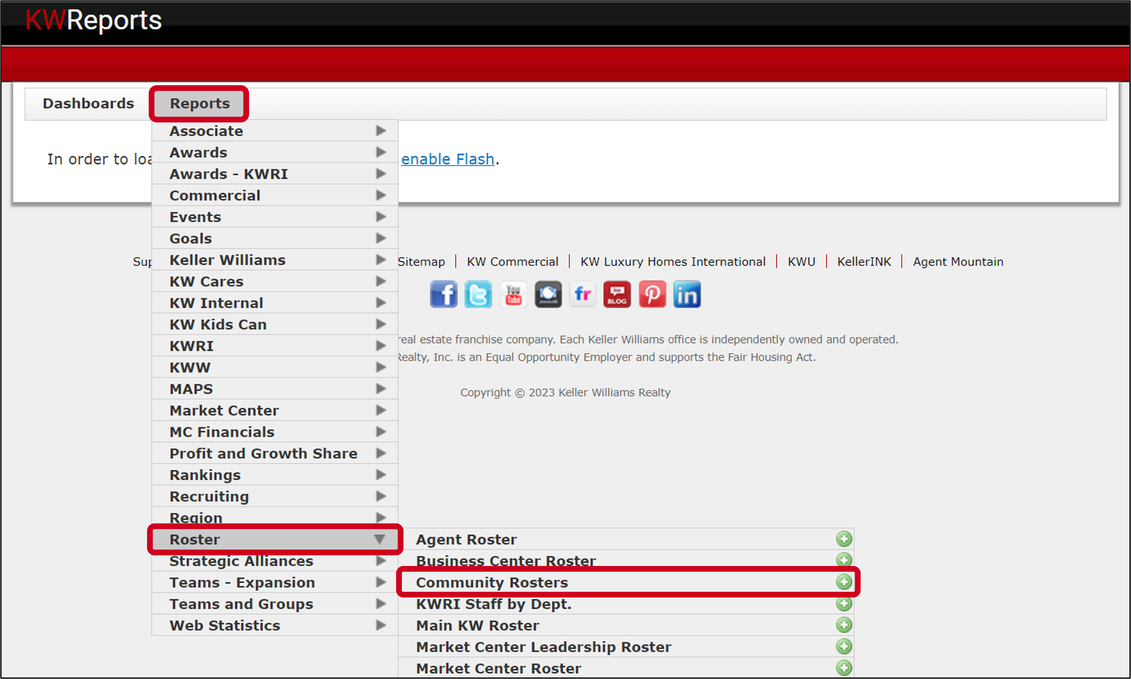
Task: Click green plus icon beside Market Center Roster
Action: (x=844, y=668)
